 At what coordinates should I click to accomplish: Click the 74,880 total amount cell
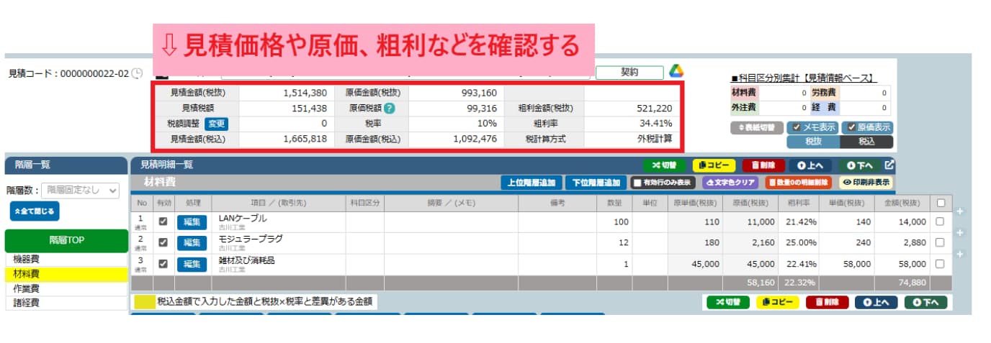(902, 283)
